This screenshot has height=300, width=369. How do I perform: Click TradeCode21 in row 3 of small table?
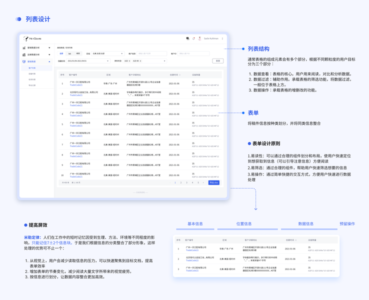(192, 270)
